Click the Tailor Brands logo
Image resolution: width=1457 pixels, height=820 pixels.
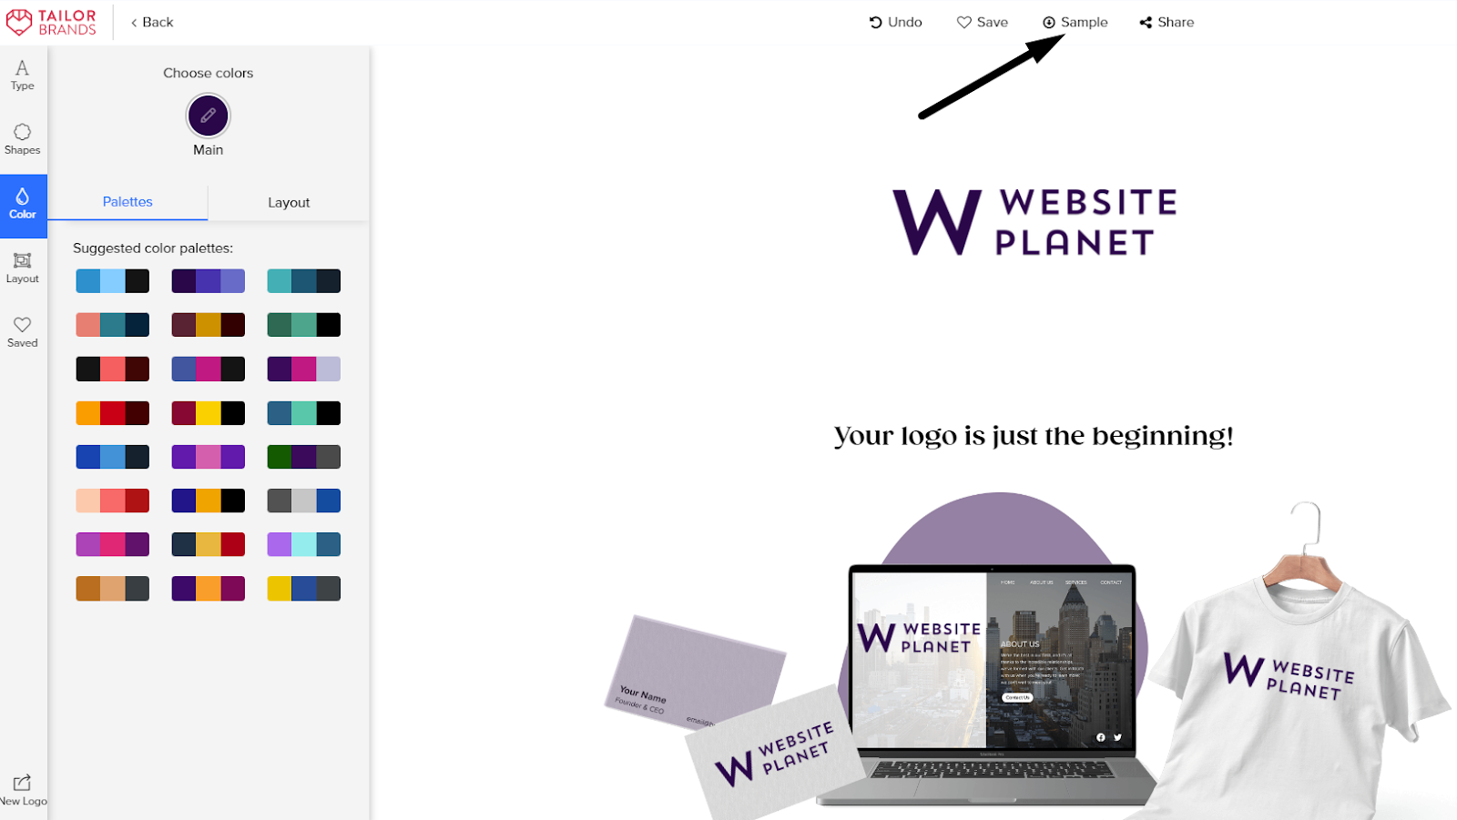(x=52, y=22)
